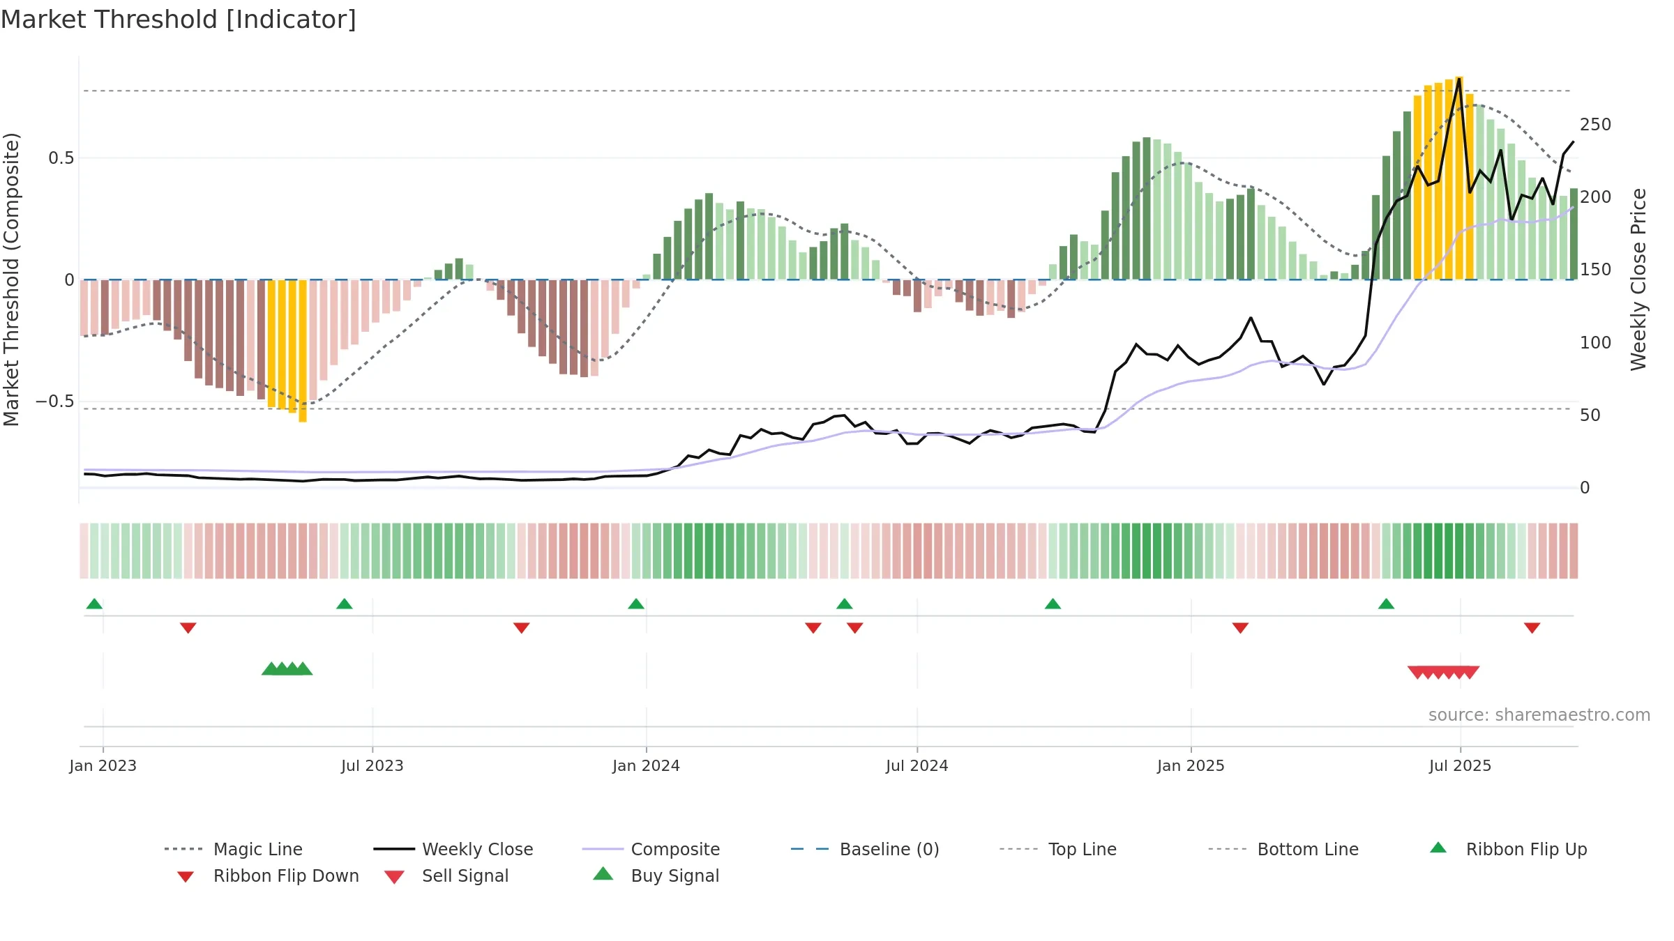Click the −0.5 tick on left axis
Screen dimensions: 1674x941
pos(55,401)
